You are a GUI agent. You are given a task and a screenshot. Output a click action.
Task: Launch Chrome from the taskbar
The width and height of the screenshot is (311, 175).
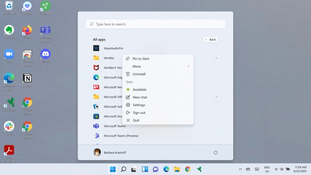(x=188, y=169)
